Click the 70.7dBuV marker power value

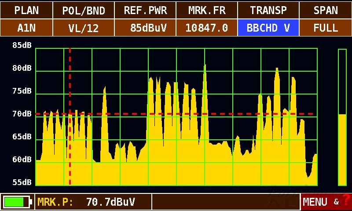tap(111, 202)
